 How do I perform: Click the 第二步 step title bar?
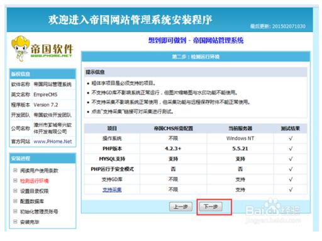coord(196,57)
